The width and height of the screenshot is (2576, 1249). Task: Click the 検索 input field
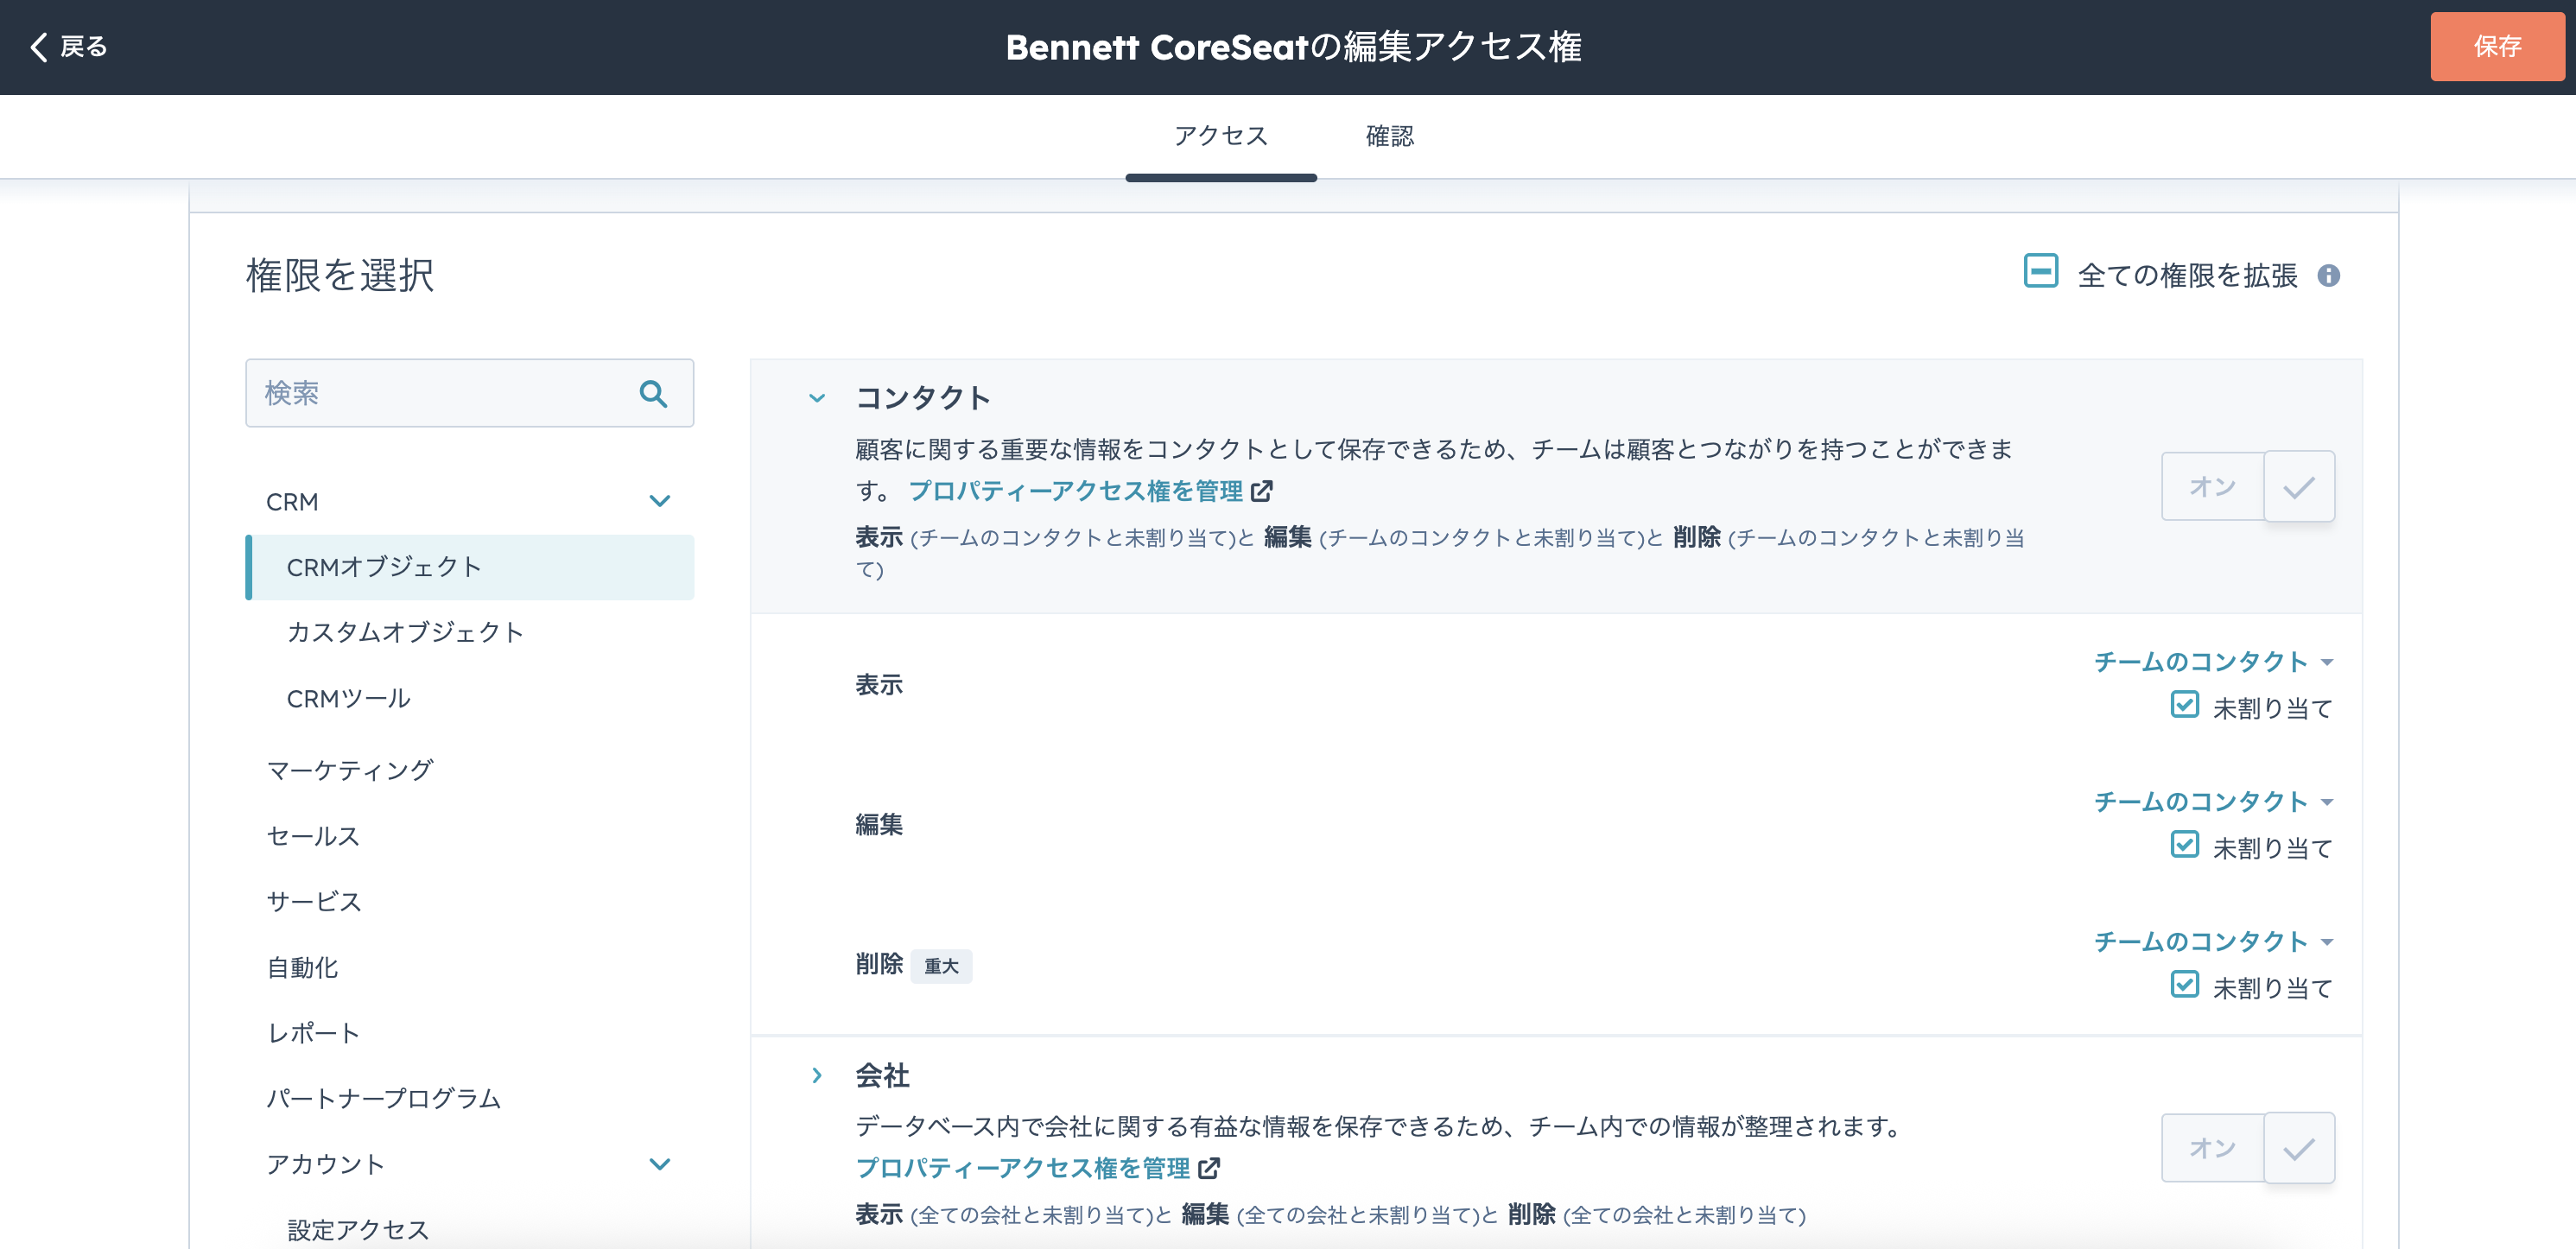(470, 393)
